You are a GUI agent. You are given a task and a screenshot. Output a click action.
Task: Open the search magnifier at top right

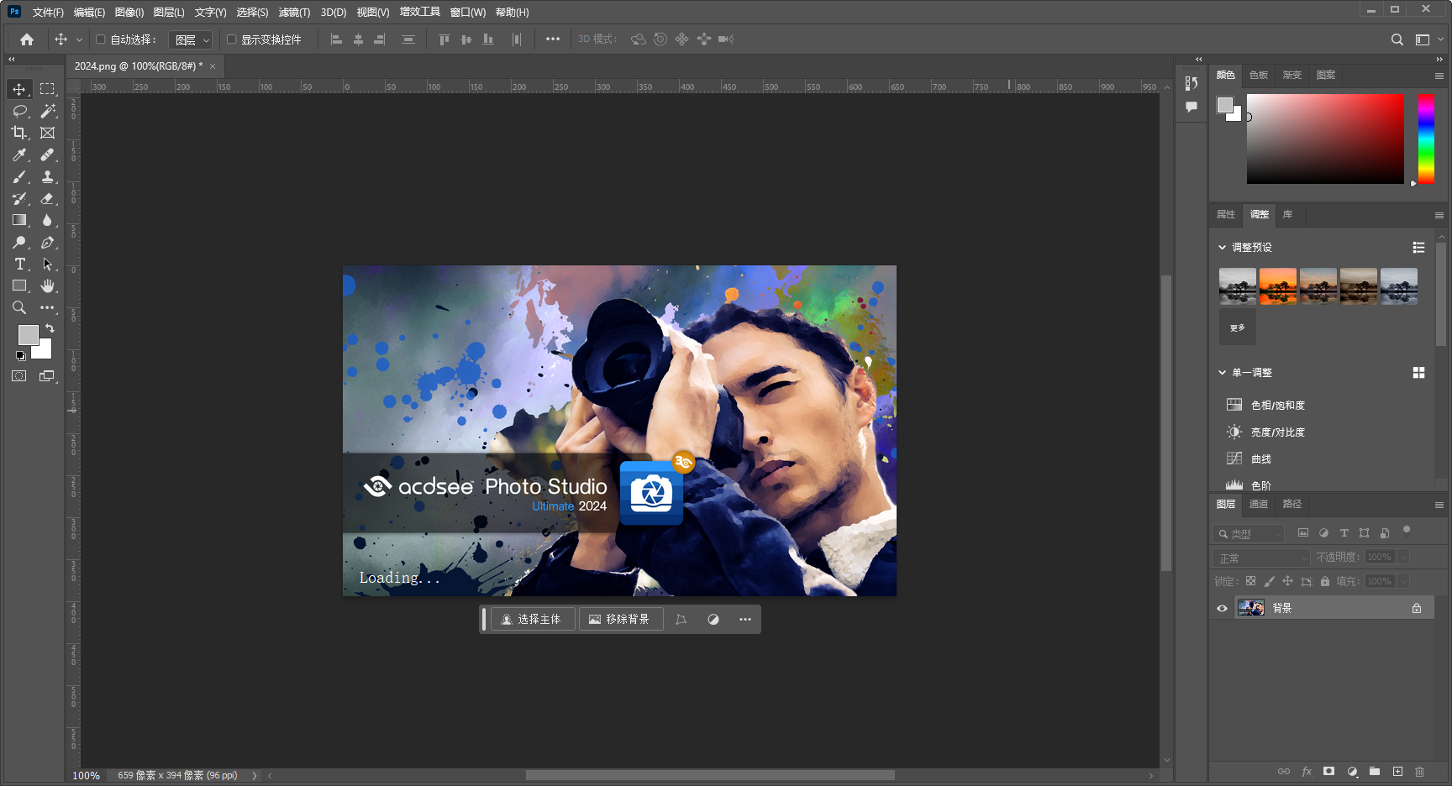1397,39
